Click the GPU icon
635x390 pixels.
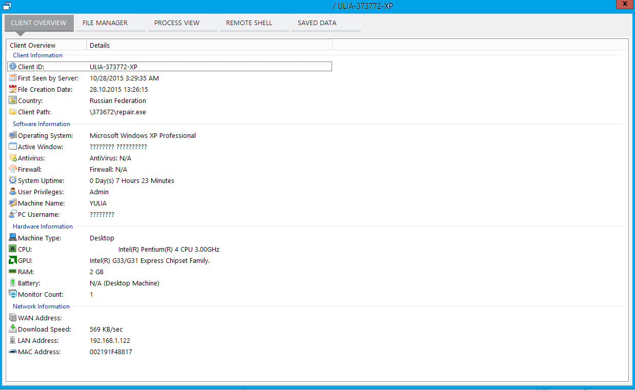point(13,260)
